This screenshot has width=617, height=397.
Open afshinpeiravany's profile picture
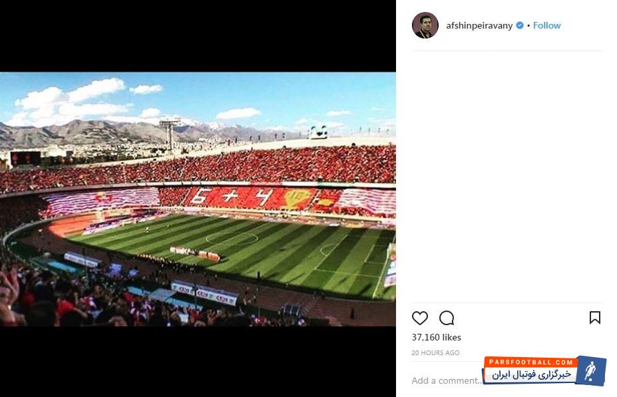[x=425, y=25]
